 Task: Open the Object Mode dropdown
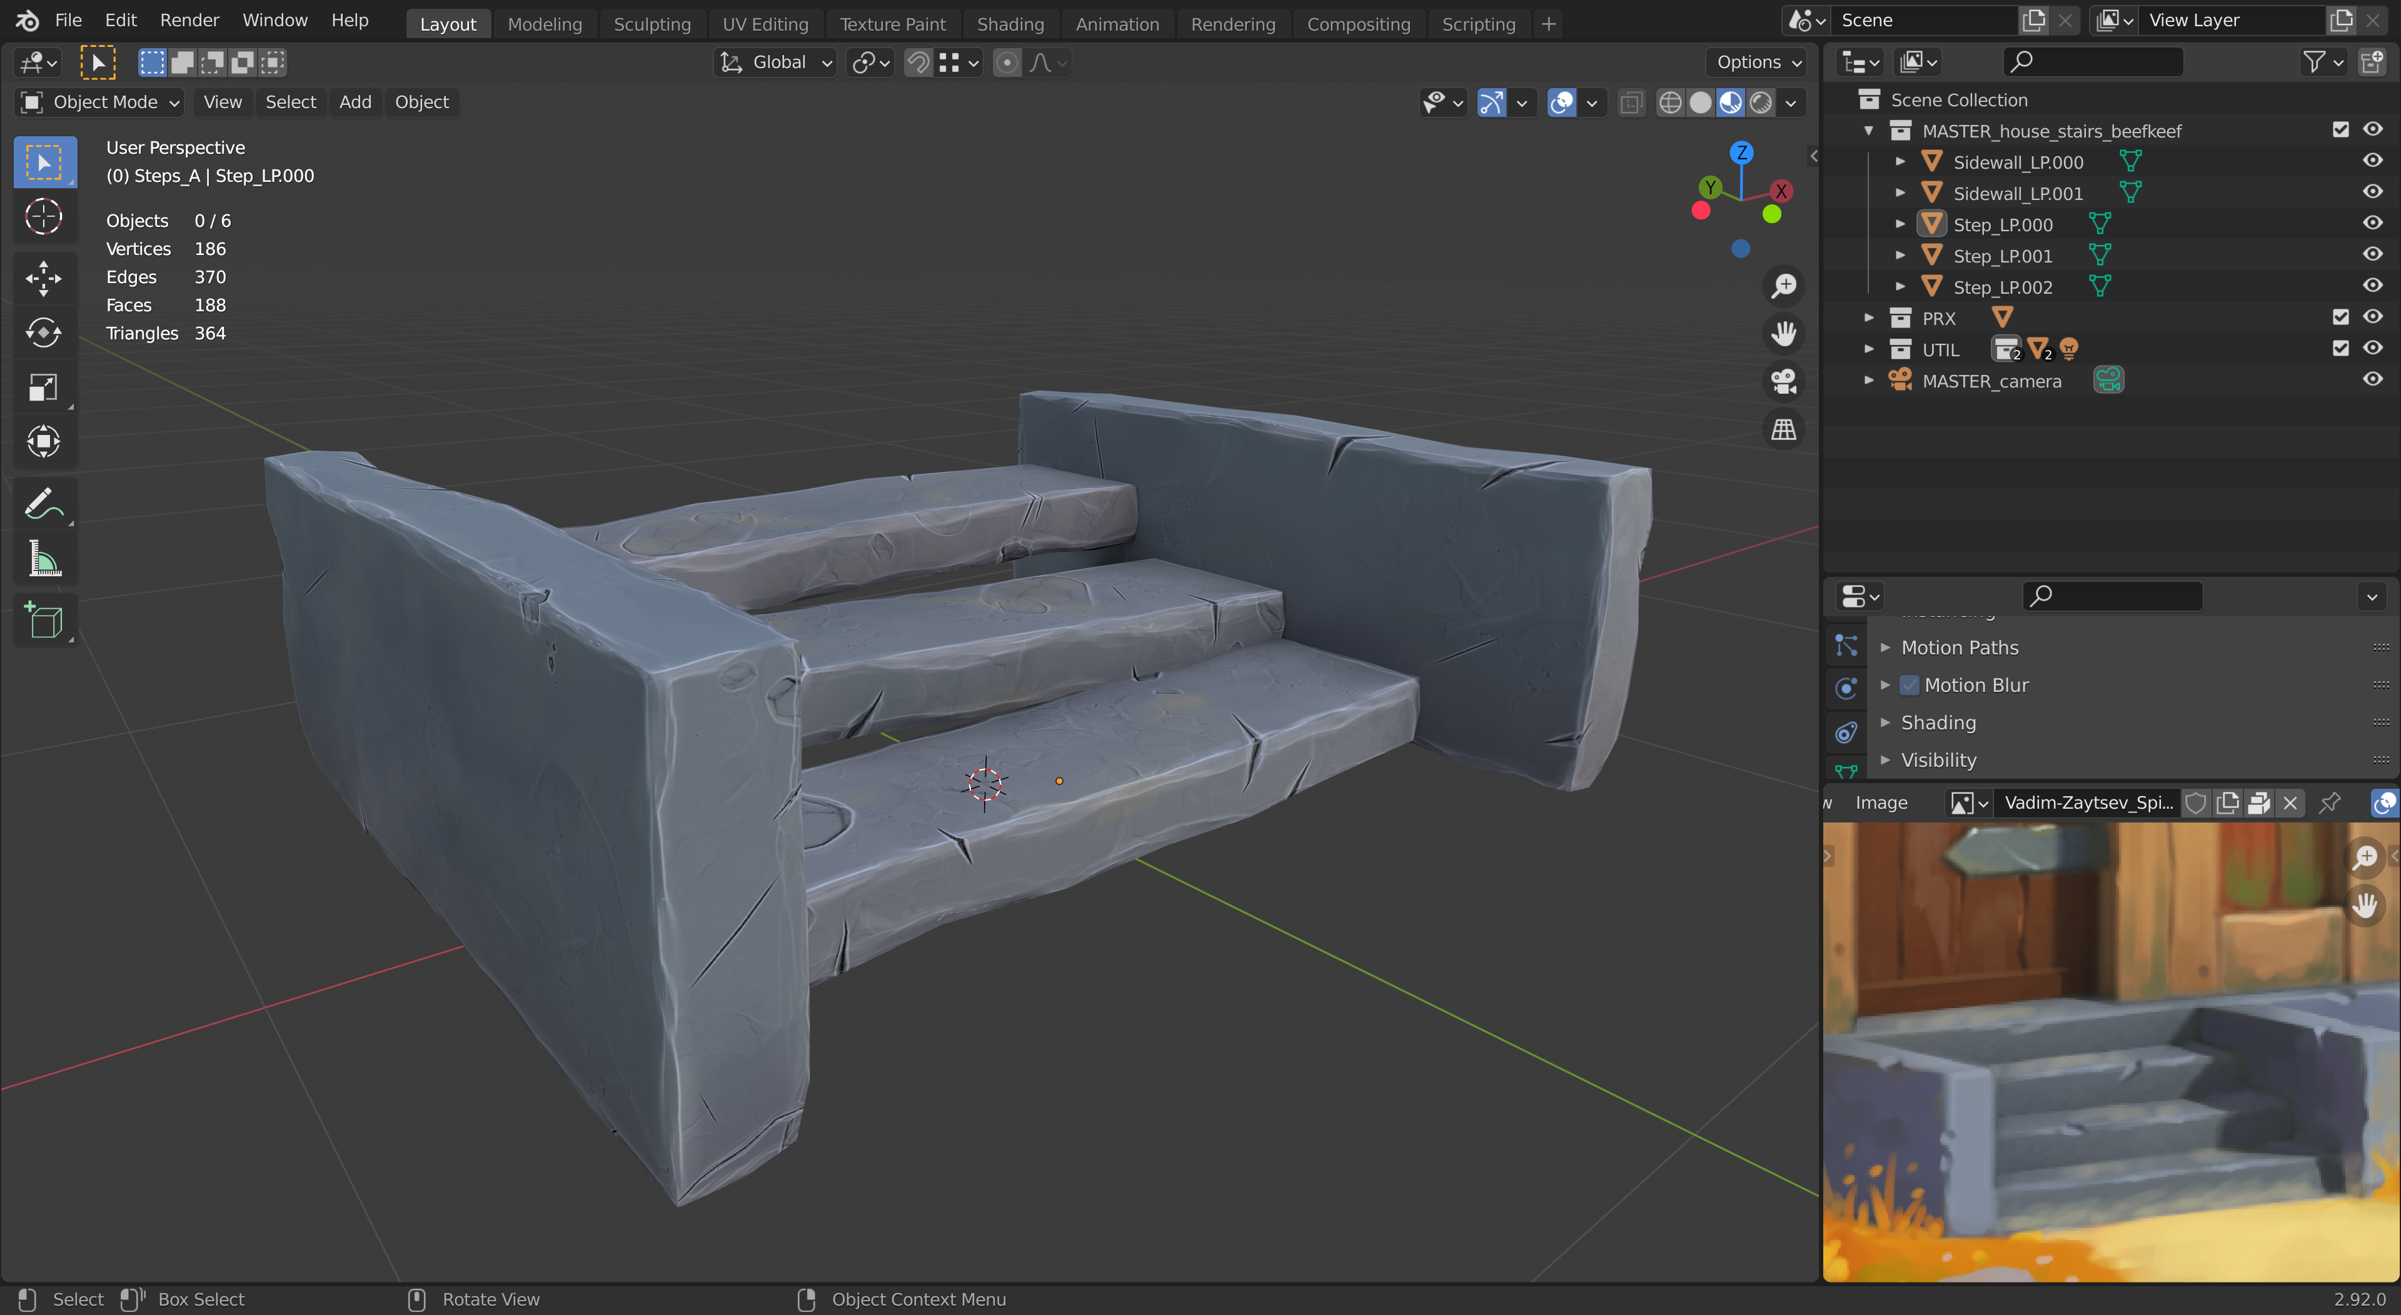100,102
